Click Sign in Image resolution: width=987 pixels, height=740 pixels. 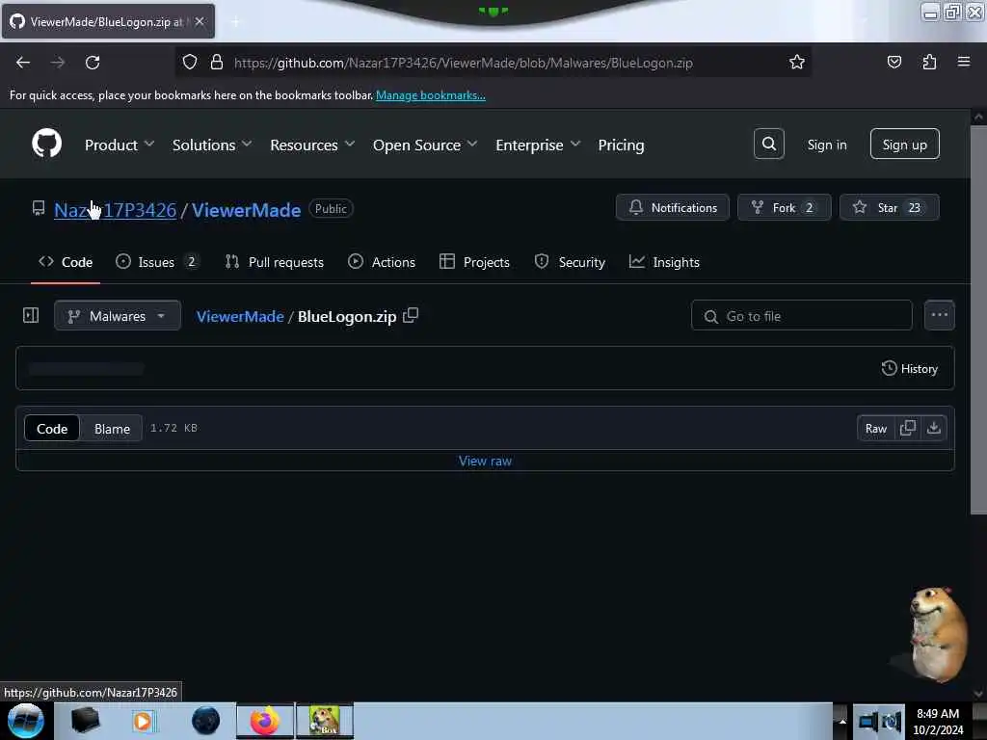[826, 145]
